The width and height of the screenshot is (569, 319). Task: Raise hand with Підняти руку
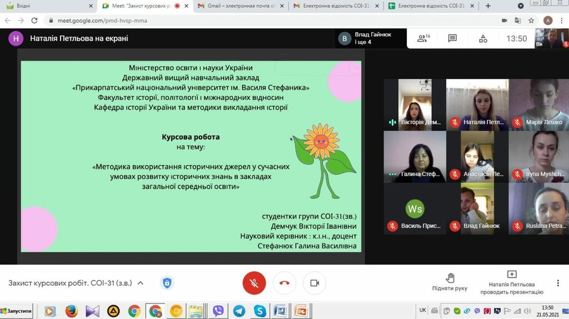450,282
